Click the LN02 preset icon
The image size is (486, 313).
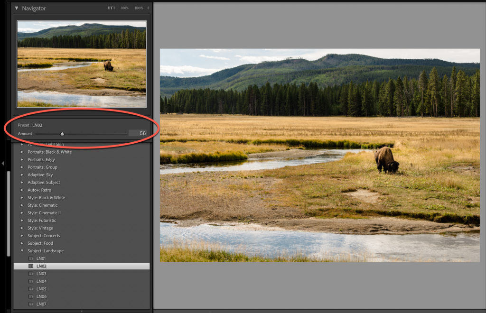[x=31, y=266]
